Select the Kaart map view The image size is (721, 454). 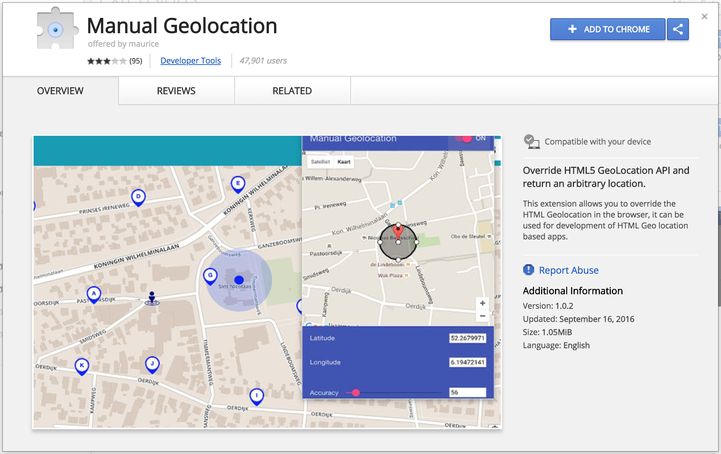click(x=344, y=162)
